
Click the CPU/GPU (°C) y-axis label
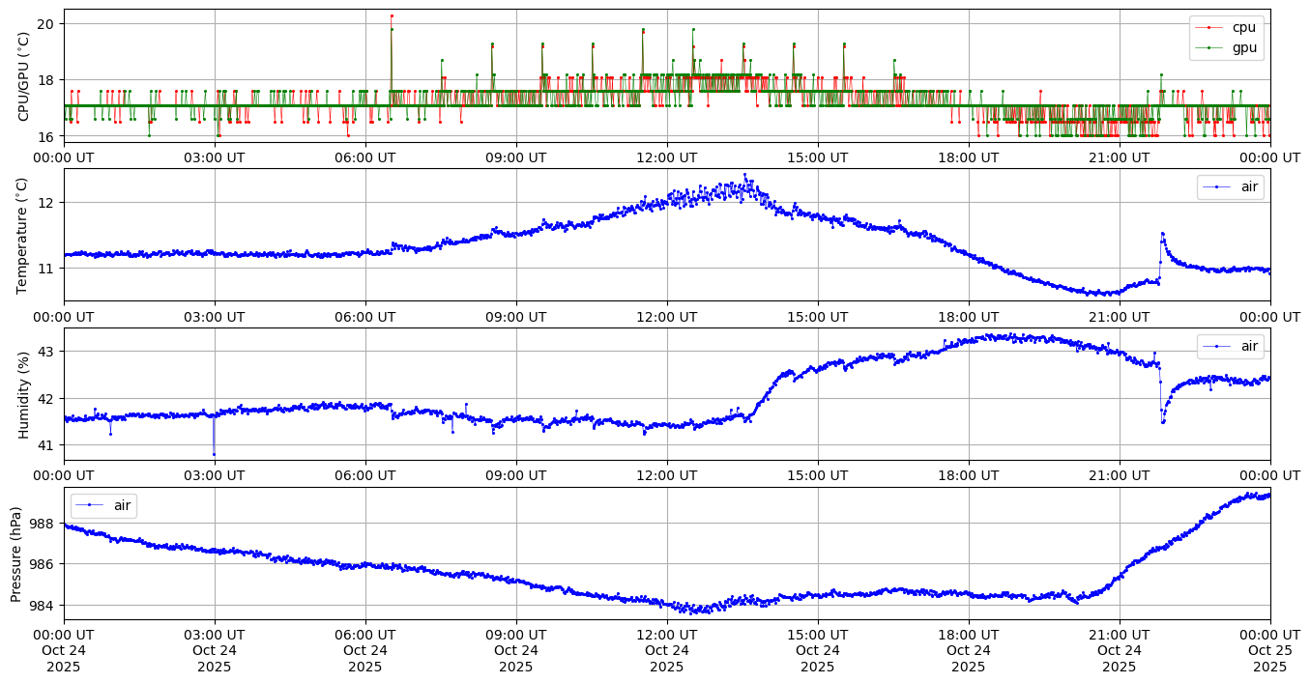tap(24, 76)
